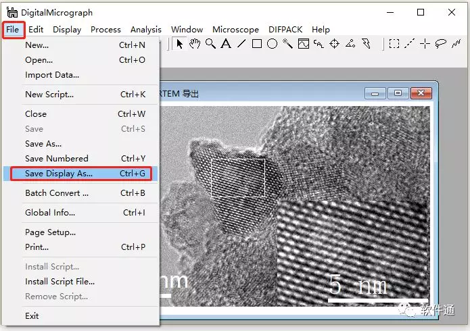
Task: Click the crosshair point ROI tool
Action: [x=425, y=44]
